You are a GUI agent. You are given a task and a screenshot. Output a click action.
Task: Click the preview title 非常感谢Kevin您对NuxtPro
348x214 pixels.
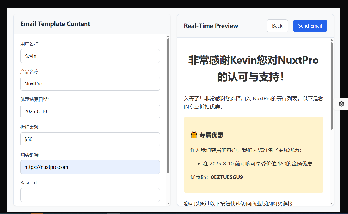[x=253, y=60]
